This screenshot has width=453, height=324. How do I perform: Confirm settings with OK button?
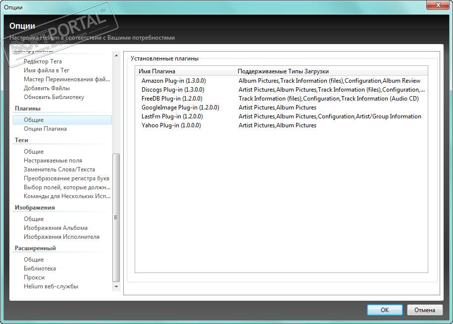(x=385, y=310)
